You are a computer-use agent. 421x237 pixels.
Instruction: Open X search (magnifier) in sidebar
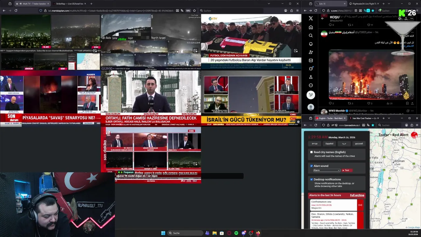311,36
